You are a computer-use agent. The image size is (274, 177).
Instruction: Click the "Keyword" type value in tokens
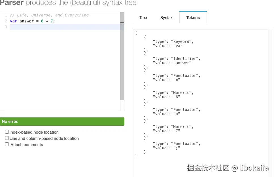tap(181, 42)
